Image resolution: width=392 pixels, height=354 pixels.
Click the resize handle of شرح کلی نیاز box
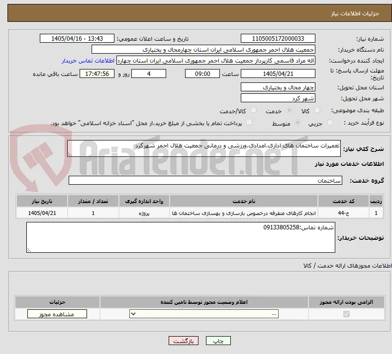(70, 154)
